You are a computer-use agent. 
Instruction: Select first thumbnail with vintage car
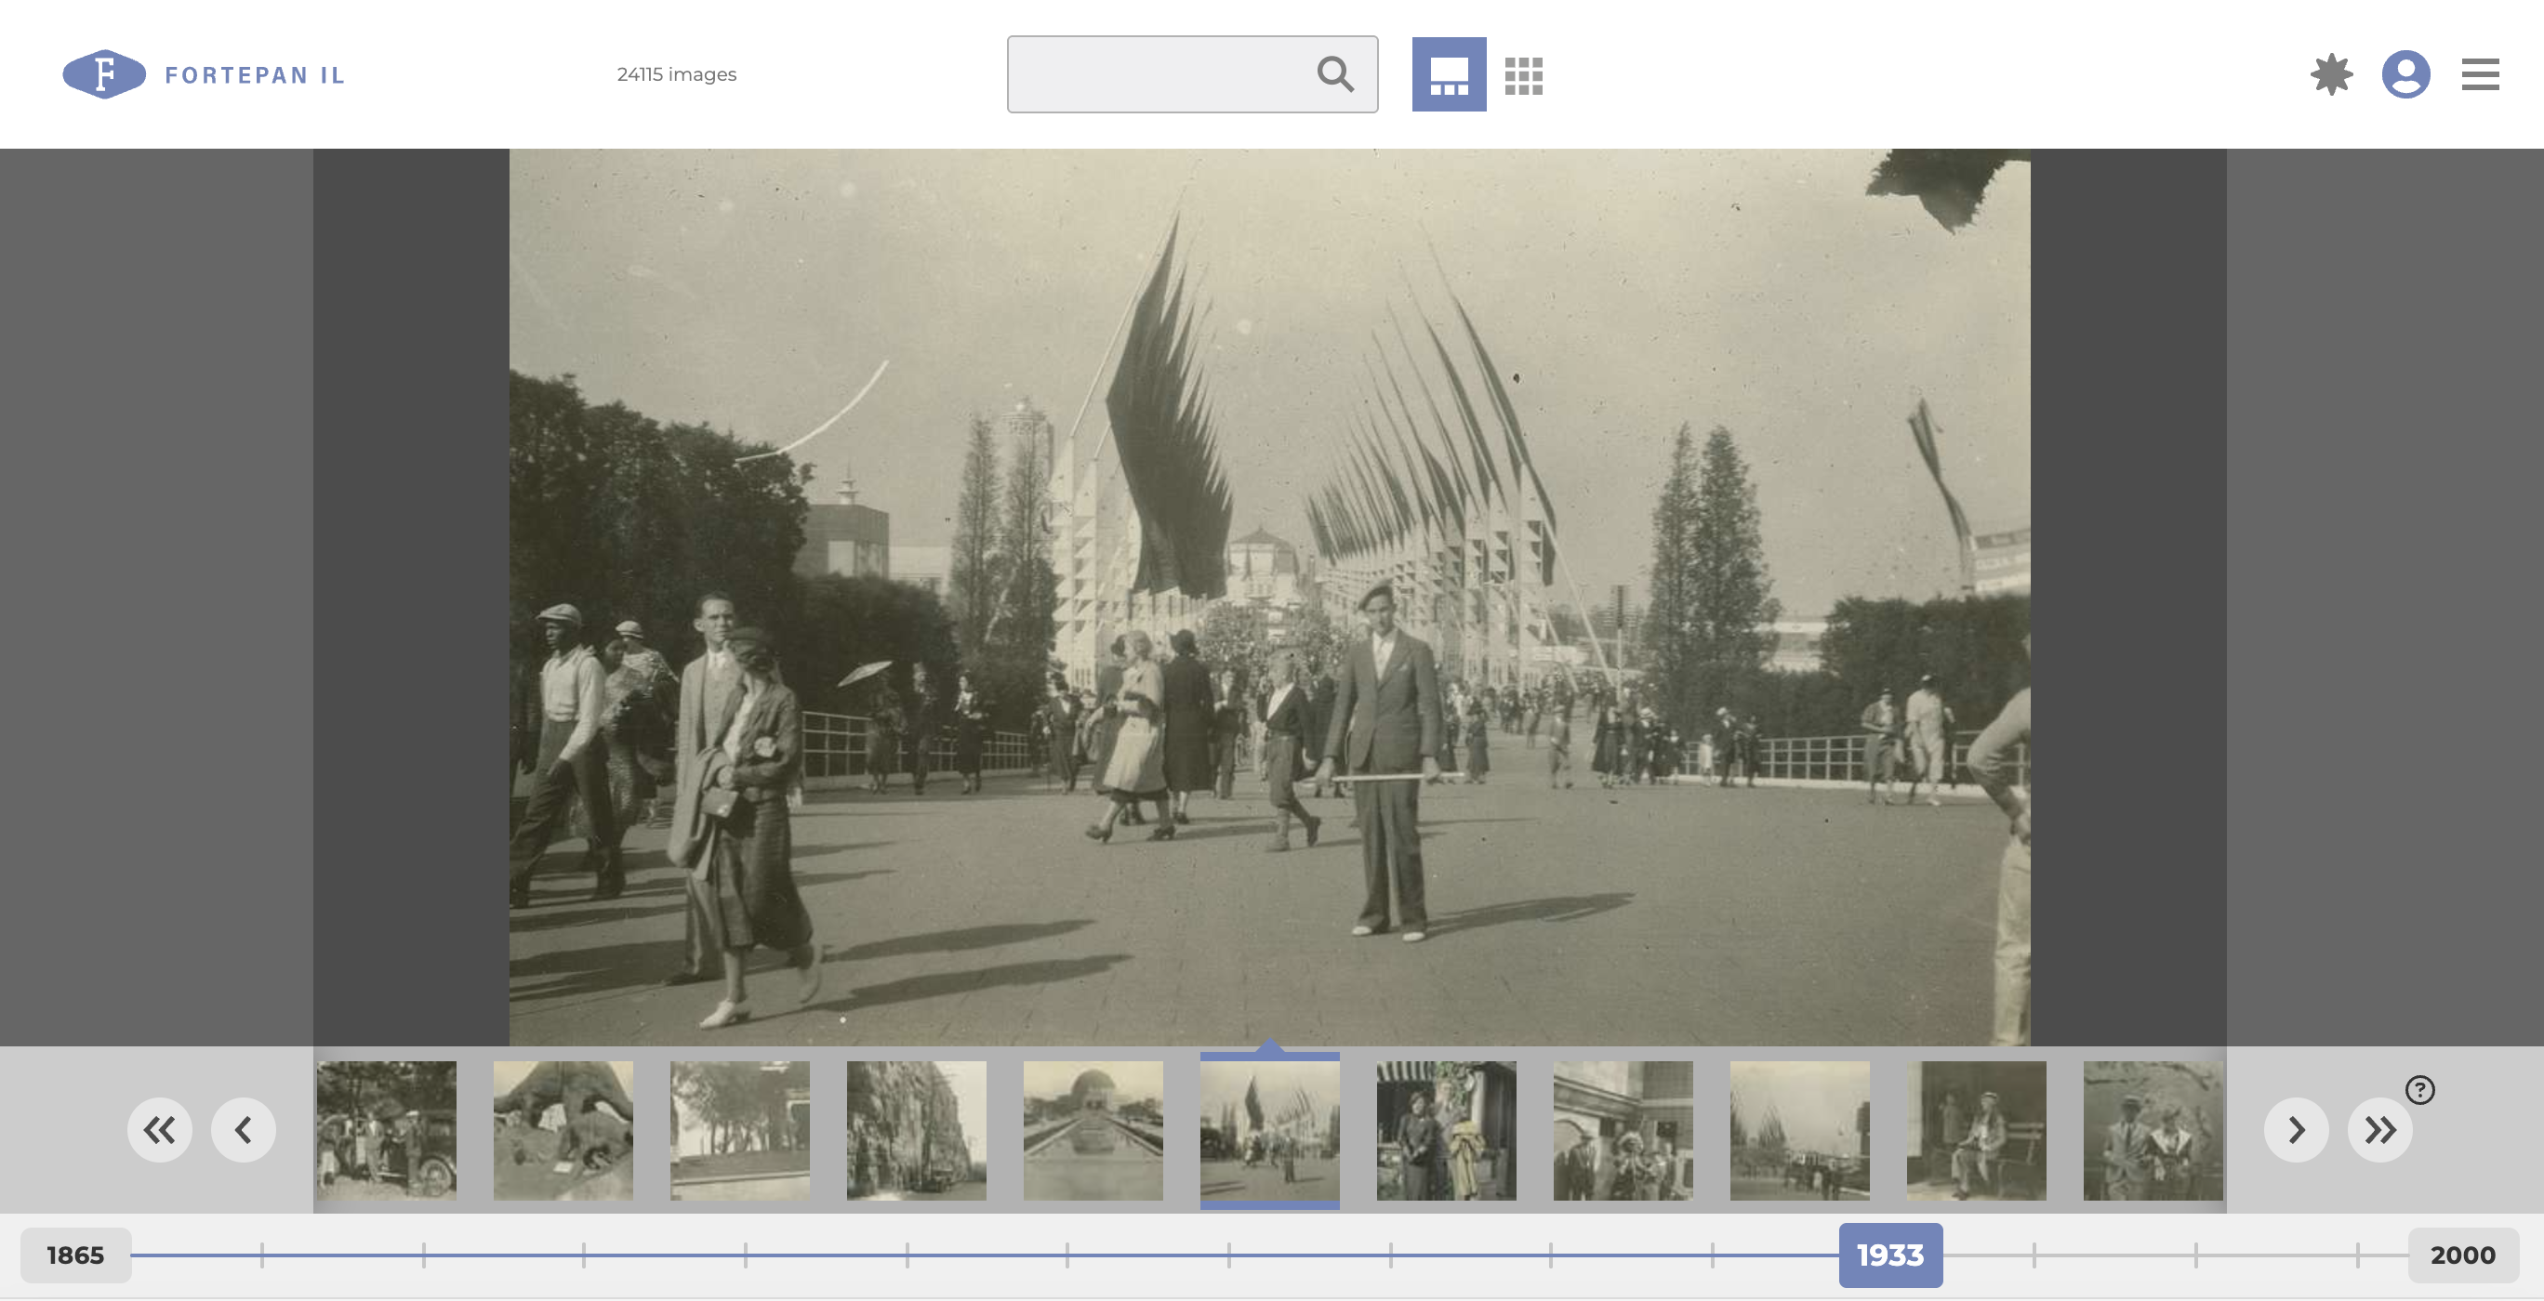coord(386,1130)
